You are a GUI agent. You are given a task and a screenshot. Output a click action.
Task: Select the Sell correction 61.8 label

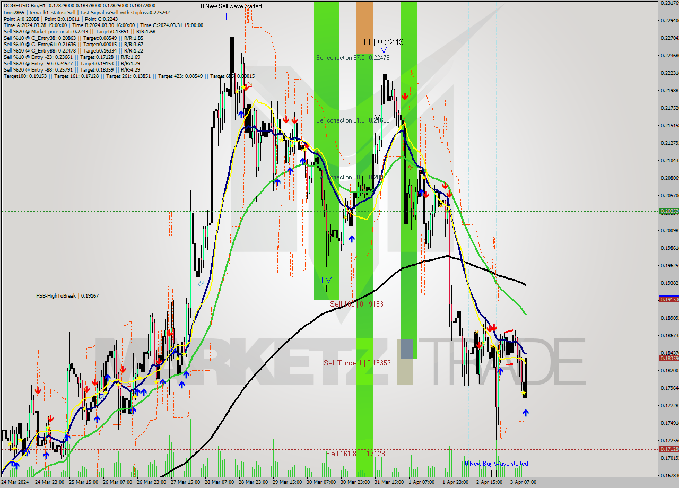point(353,120)
